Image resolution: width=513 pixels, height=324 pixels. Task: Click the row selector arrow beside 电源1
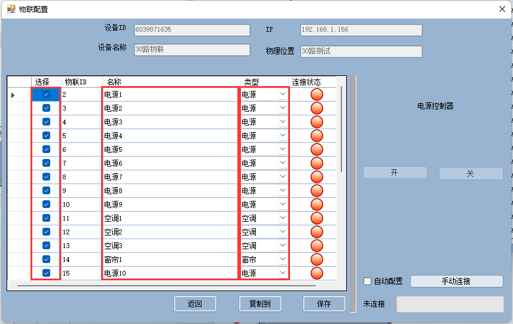coord(14,94)
